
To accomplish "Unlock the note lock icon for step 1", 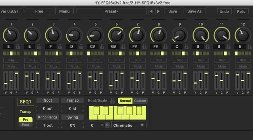I will pos(18,47).
